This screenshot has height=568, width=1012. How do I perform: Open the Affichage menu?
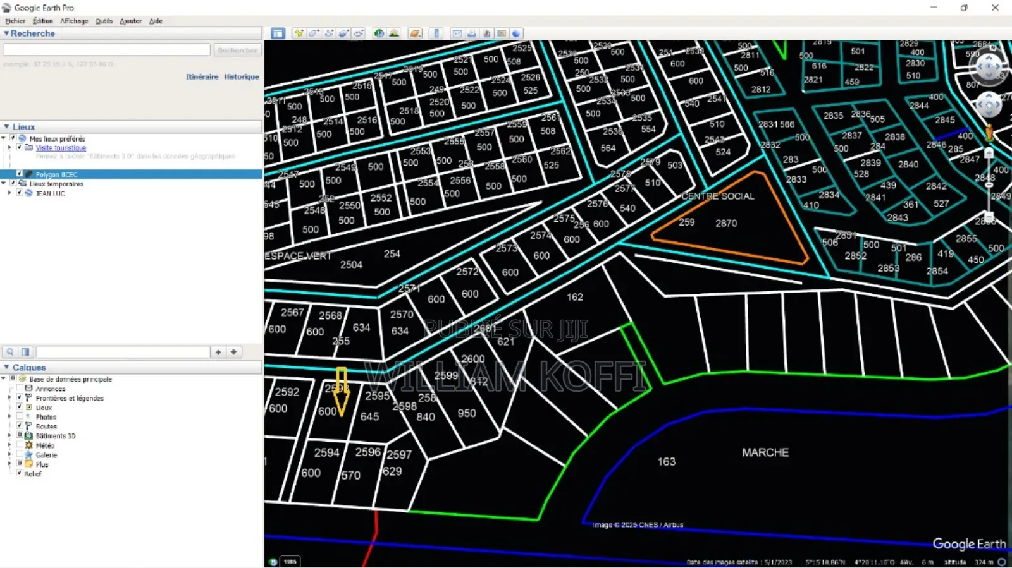[74, 21]
